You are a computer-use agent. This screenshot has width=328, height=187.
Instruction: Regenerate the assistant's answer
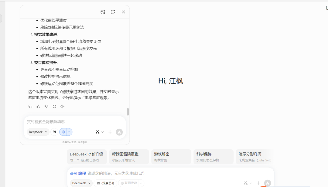click(x=54, y=106)
